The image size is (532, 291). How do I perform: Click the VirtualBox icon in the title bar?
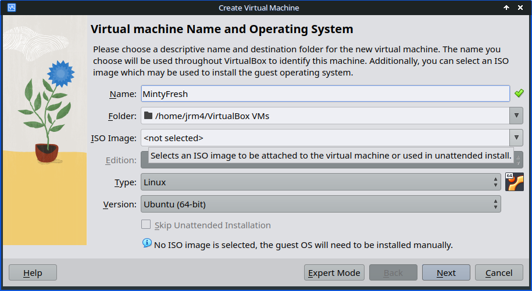pos(12,8)
